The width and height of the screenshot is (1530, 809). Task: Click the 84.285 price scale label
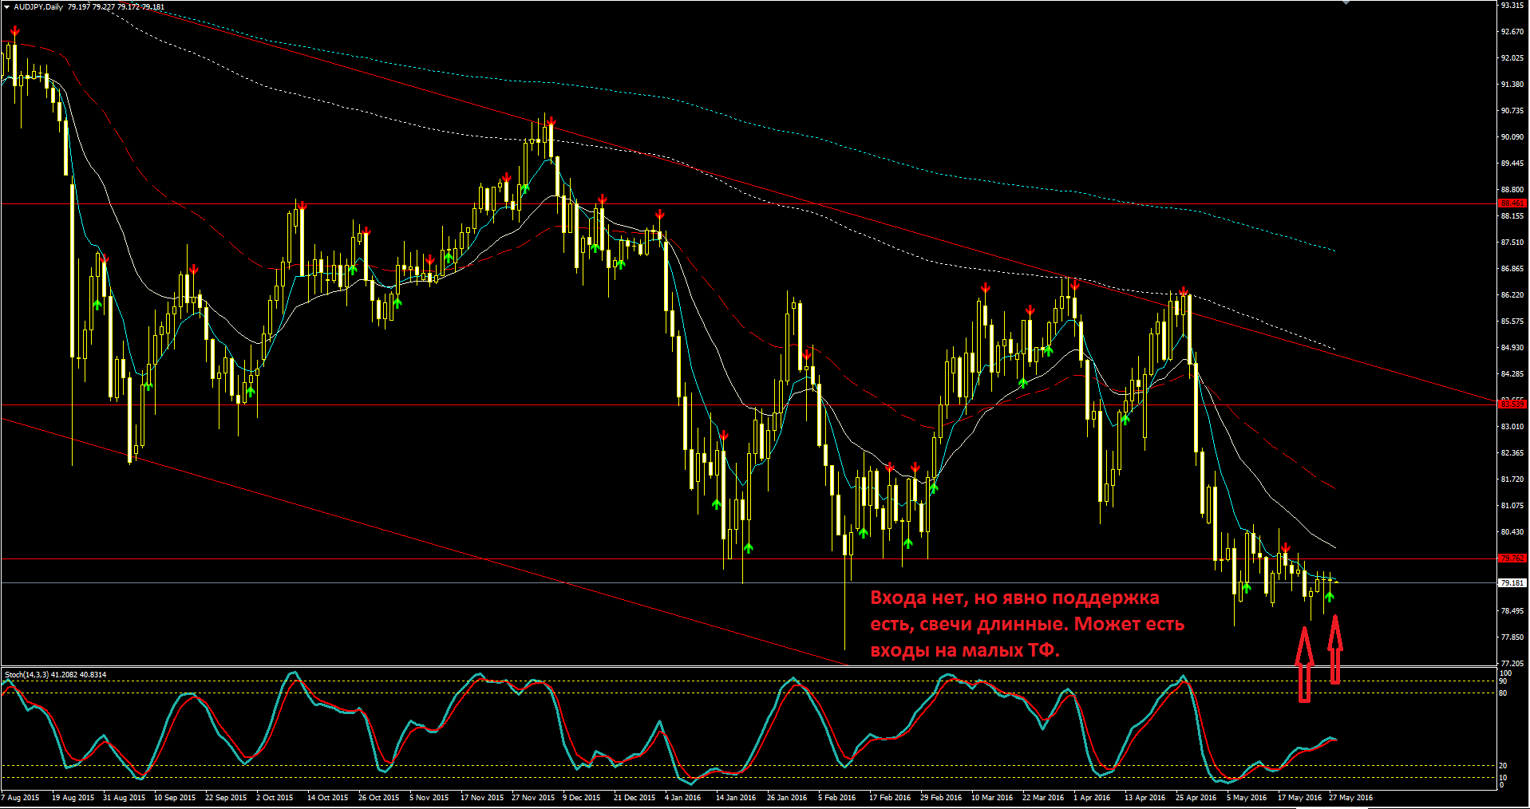[1512, 374]
